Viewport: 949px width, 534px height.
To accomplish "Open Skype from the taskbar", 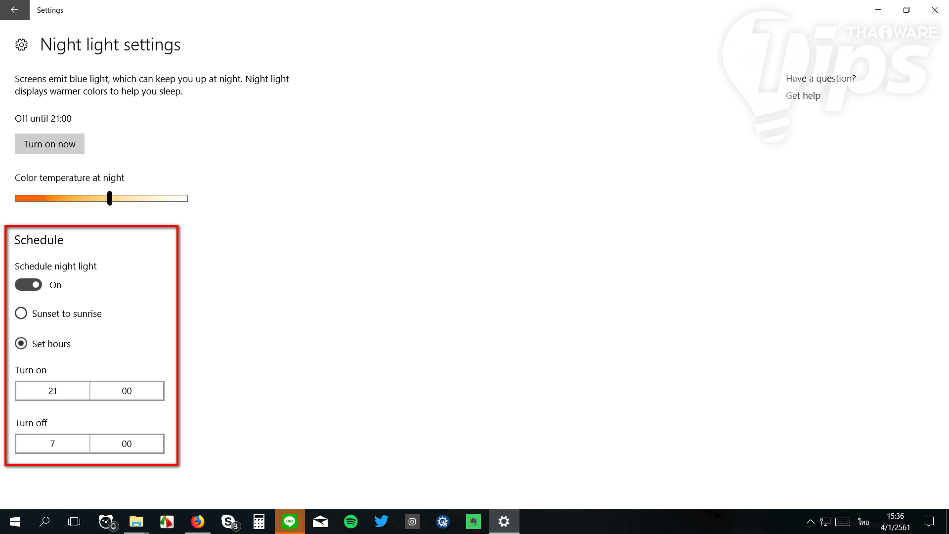I will tap(228, 522).
